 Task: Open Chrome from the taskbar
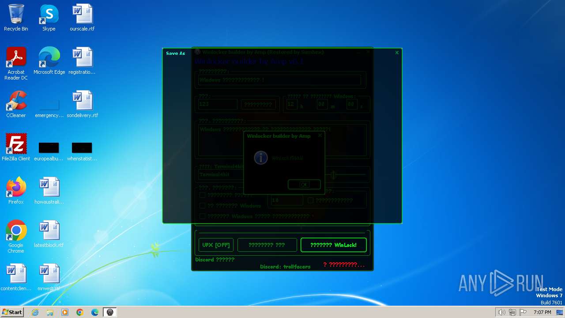coord(80,312)
